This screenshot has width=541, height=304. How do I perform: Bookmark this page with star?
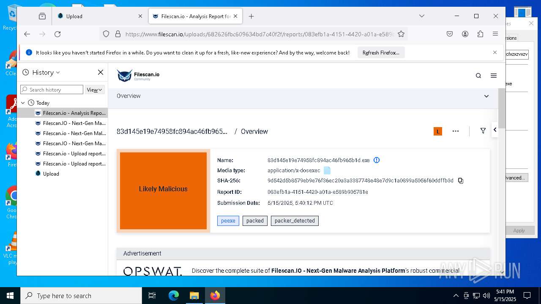click(x=401, y=34)
